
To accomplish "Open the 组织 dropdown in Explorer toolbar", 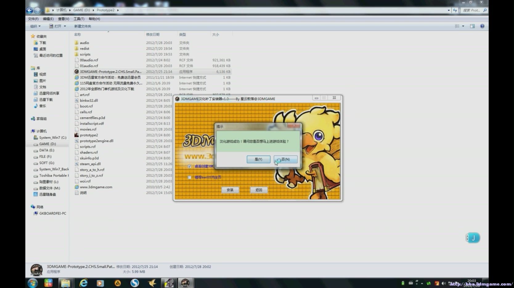I will coord(35,26).
